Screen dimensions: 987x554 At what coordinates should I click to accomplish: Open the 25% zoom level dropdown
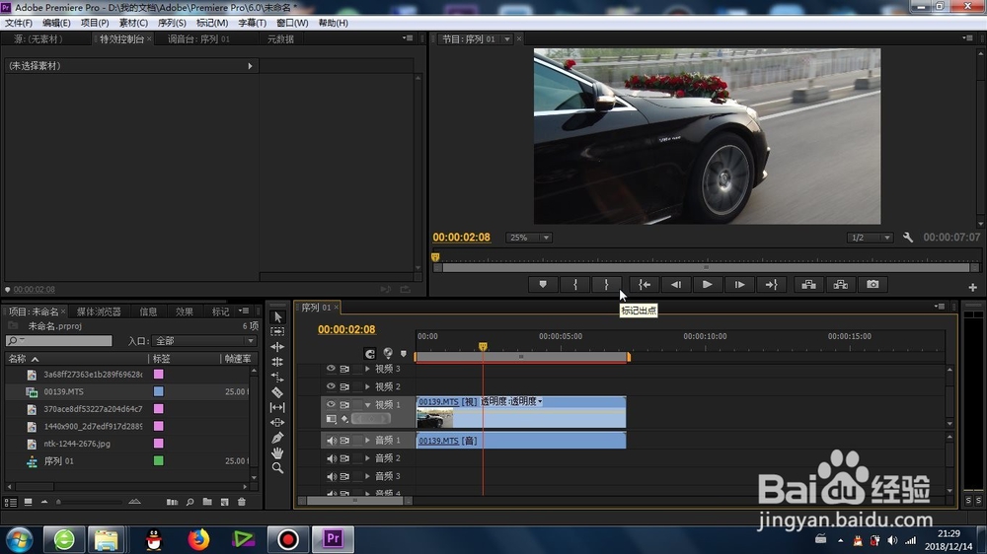pyautogui.click(x=529, y=238)
